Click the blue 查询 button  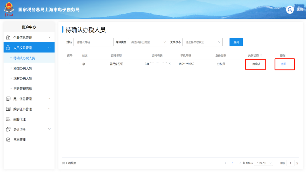point(236,42)
